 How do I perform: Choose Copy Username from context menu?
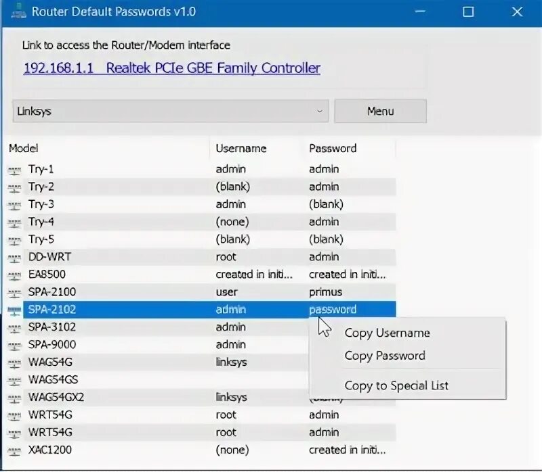(387, 333)
